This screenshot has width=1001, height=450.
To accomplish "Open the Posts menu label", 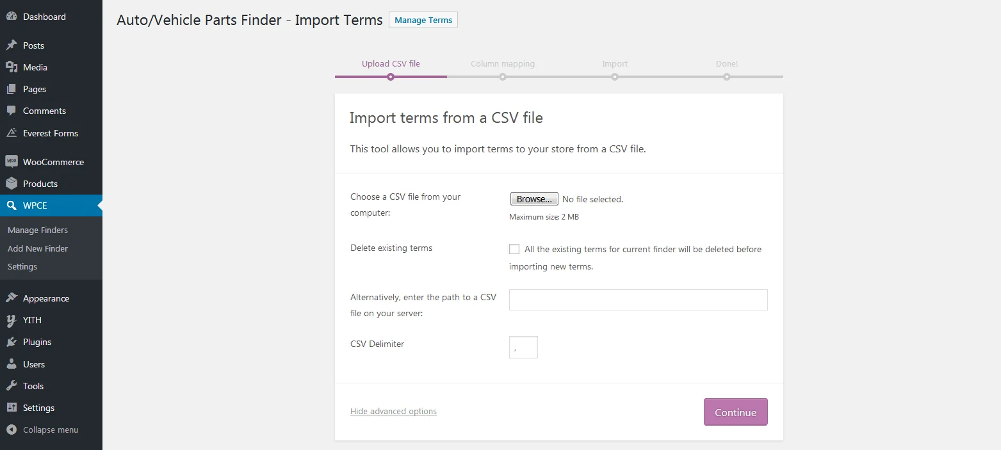I will click(x=33, y=45).
